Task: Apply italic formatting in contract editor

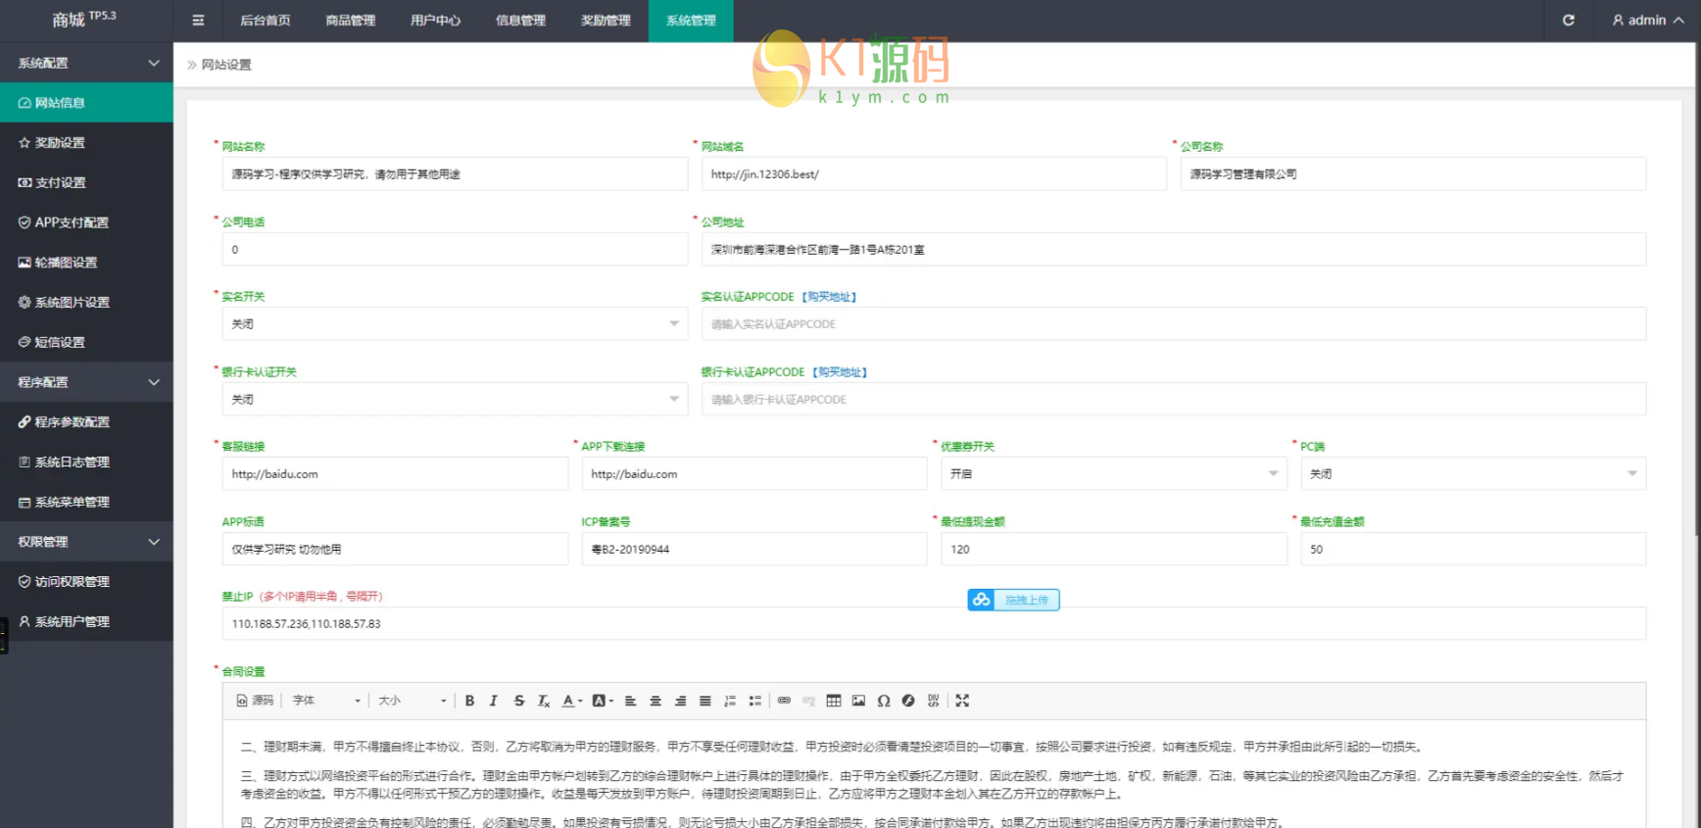Action: 494,701
